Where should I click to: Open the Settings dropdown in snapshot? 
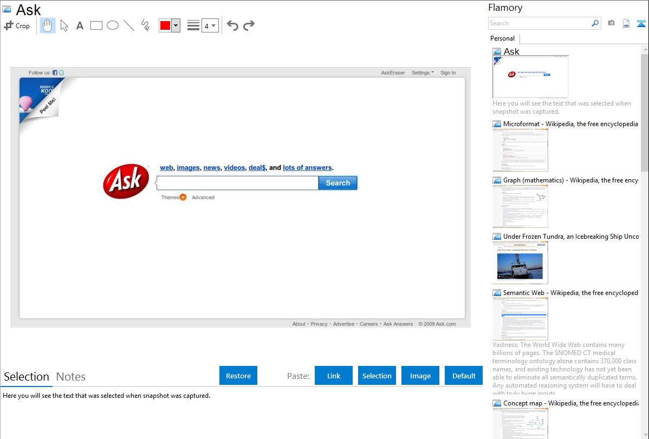[423, 73]
